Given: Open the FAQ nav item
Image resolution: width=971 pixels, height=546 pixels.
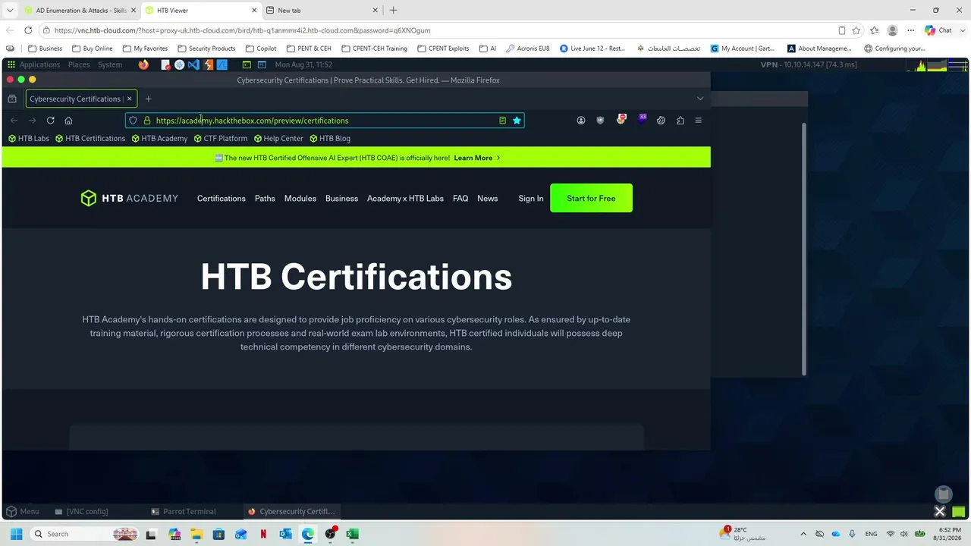Looking at the screenshot, I should coord(460,199).
